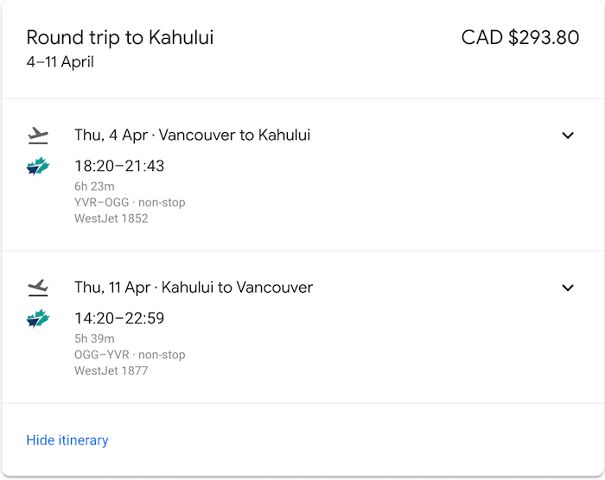The image size is (605, 480).
Task: Expand the Vancouver to Kahului flight details
Action: [x=568, y=136]
